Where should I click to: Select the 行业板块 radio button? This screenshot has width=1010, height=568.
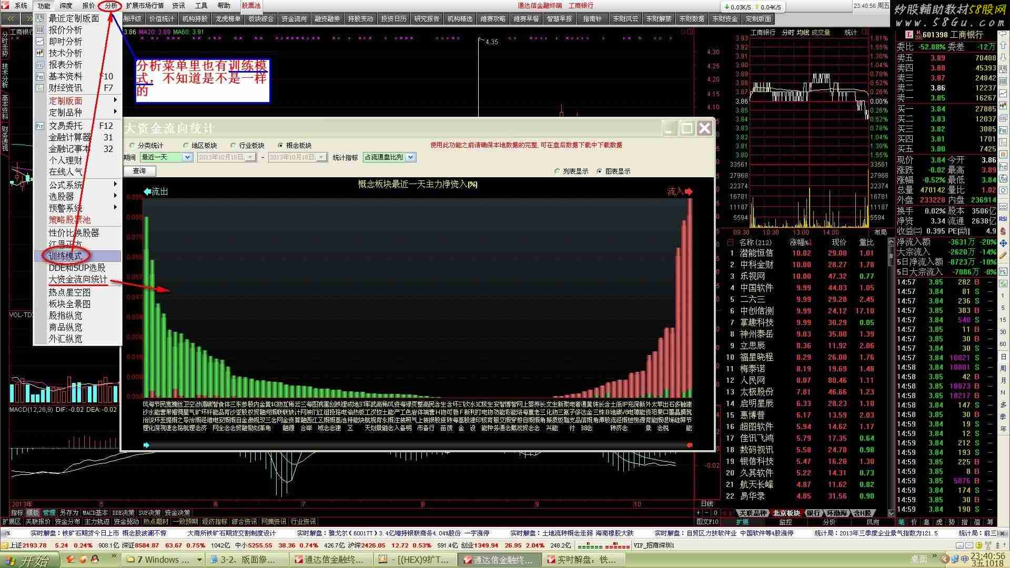(x=233, y=146)
